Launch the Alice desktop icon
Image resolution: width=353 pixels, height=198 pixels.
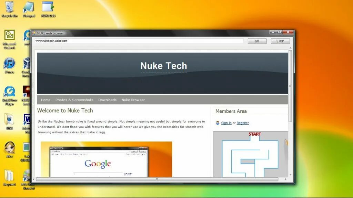tap(9, 150)
